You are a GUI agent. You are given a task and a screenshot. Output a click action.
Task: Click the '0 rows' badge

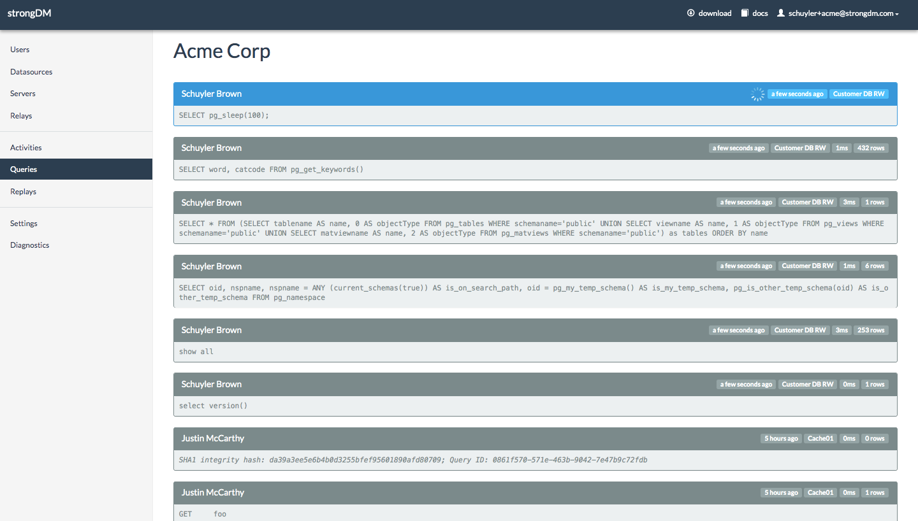tap(875, 439)
